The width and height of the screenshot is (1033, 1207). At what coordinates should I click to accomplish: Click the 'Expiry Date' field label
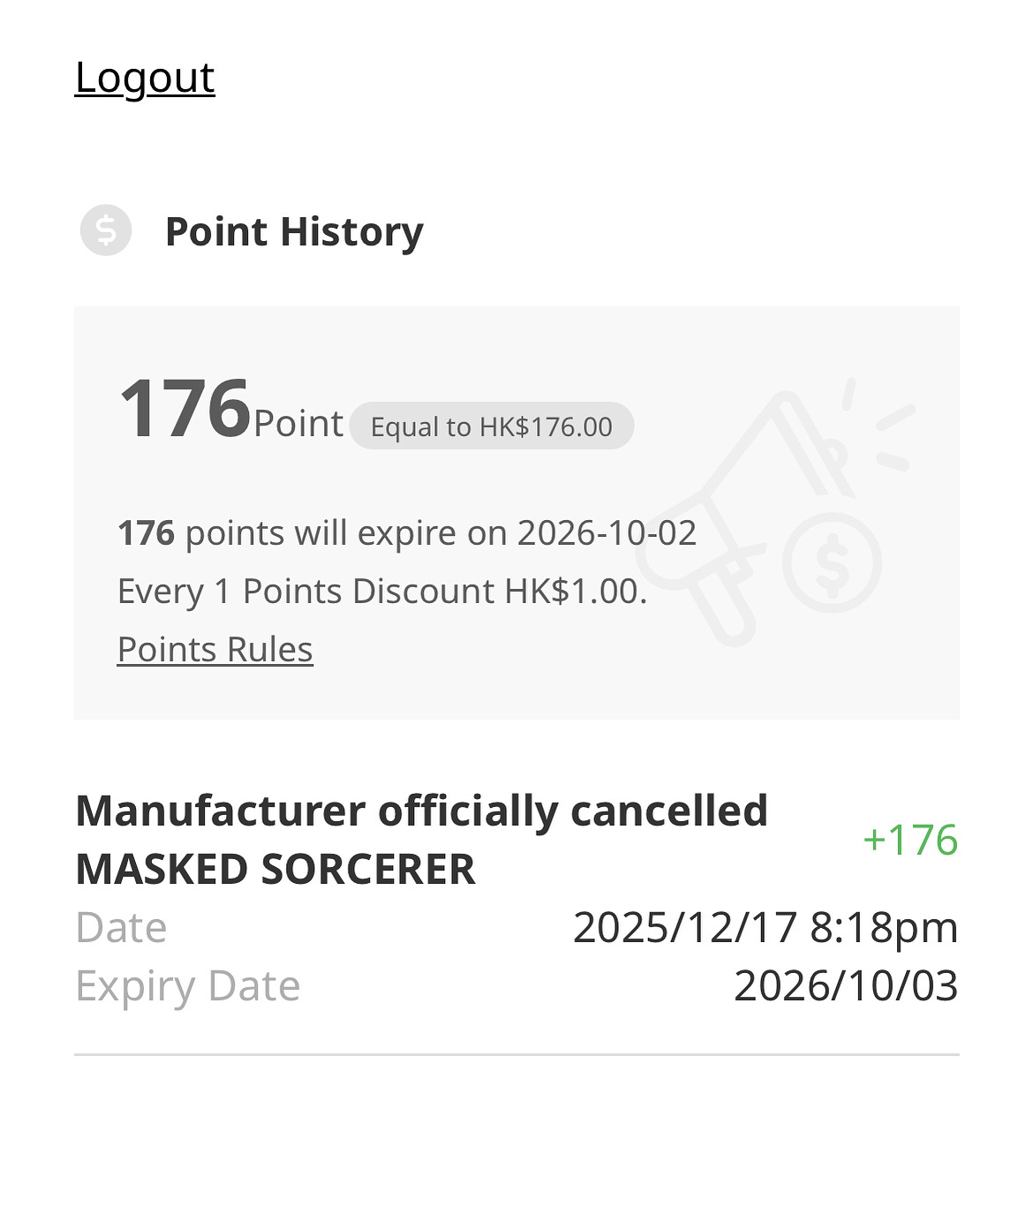pyautogui.click(x=187, y=986)
